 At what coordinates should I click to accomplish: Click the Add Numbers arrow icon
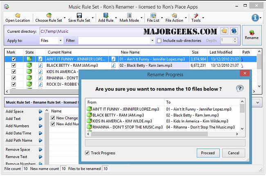click(41, 126)
